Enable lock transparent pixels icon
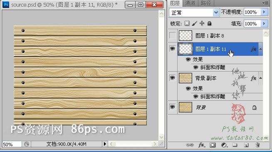This screenshot has height=152, width=272. pos(187,23)
